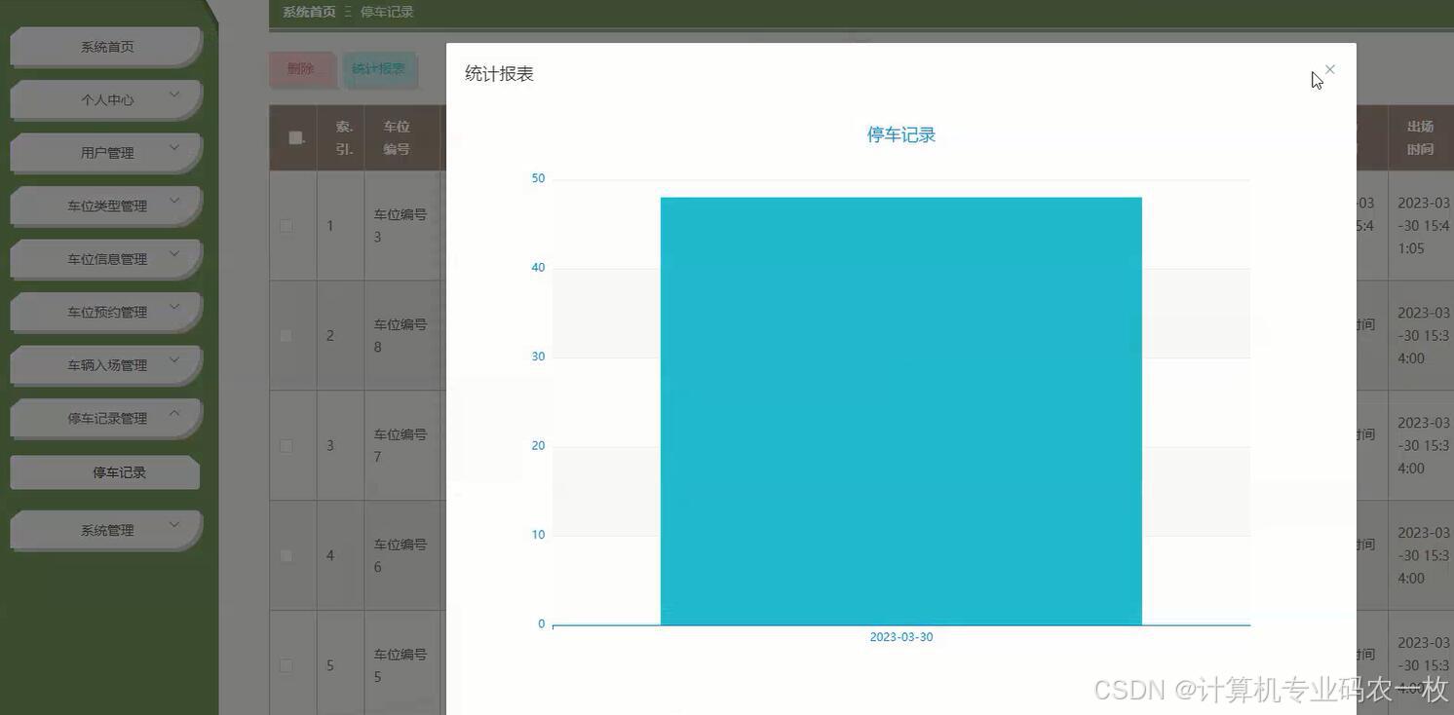Expand the 个人中心 menu chevron
This screenshot has width=1454, height=715.
[174, 94]
